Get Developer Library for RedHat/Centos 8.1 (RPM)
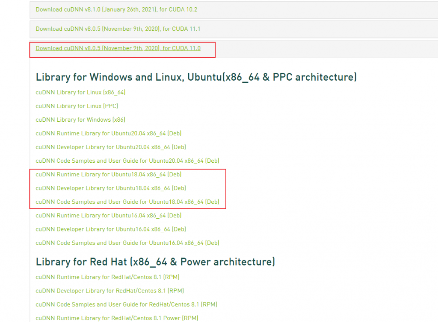Image resolution: width=438 pixels, height=322 pixels. (x=109, y=291)
